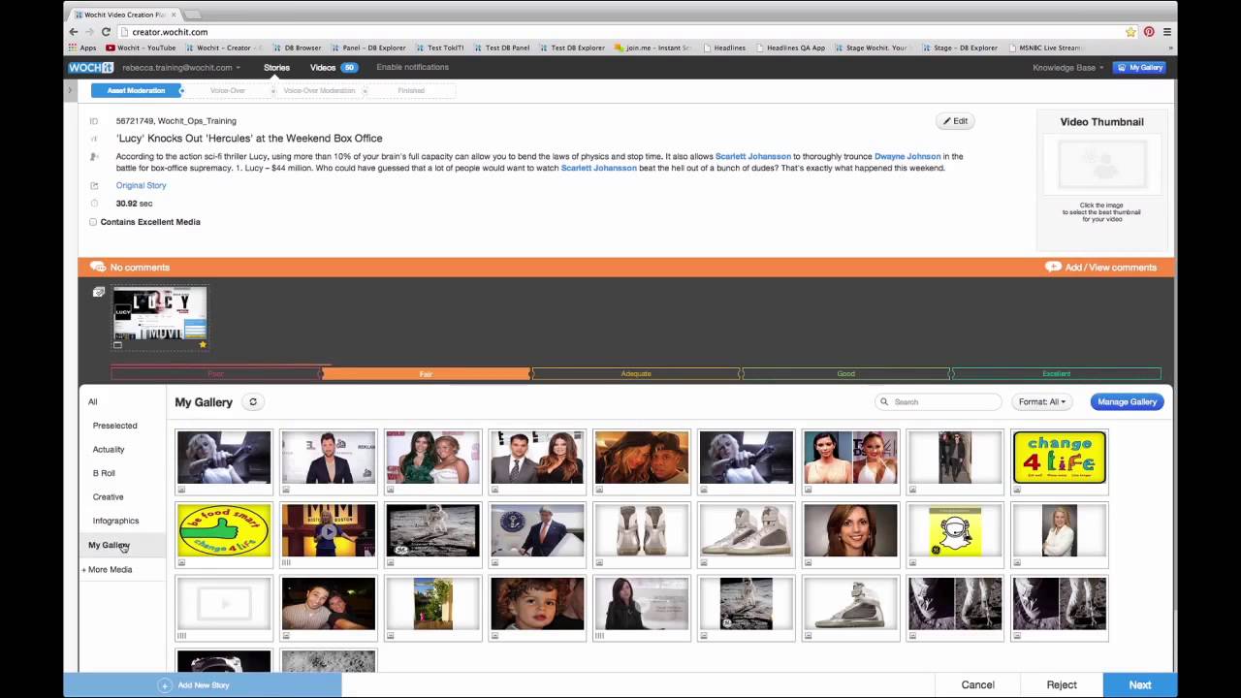The height and width of the screenshot is (698, 1241).
Task: Click the Cancel button
Action: coord(977,684)
